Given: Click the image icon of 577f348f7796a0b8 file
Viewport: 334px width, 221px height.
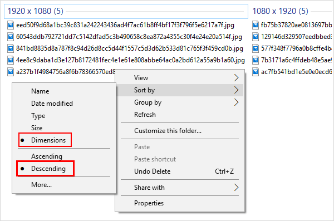Looking at the screenshot, I should click(256, 48).
